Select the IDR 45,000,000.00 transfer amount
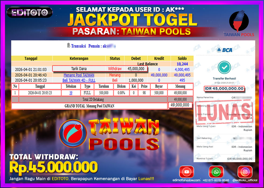The height and width of the screenshot is (188, 264). click(x=224, y=88)
